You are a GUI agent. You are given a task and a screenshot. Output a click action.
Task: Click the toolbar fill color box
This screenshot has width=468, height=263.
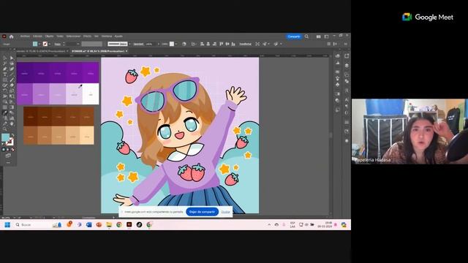(5, 137)
